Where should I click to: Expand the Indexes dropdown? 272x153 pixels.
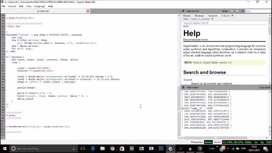227,16
